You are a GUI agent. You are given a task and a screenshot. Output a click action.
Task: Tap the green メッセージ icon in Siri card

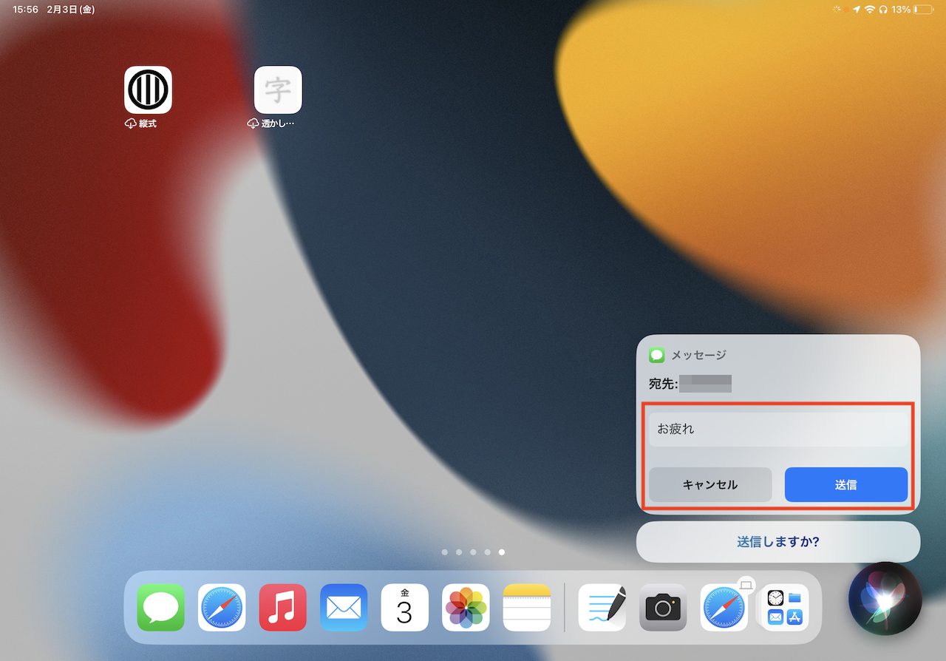[x=657, y=356]
